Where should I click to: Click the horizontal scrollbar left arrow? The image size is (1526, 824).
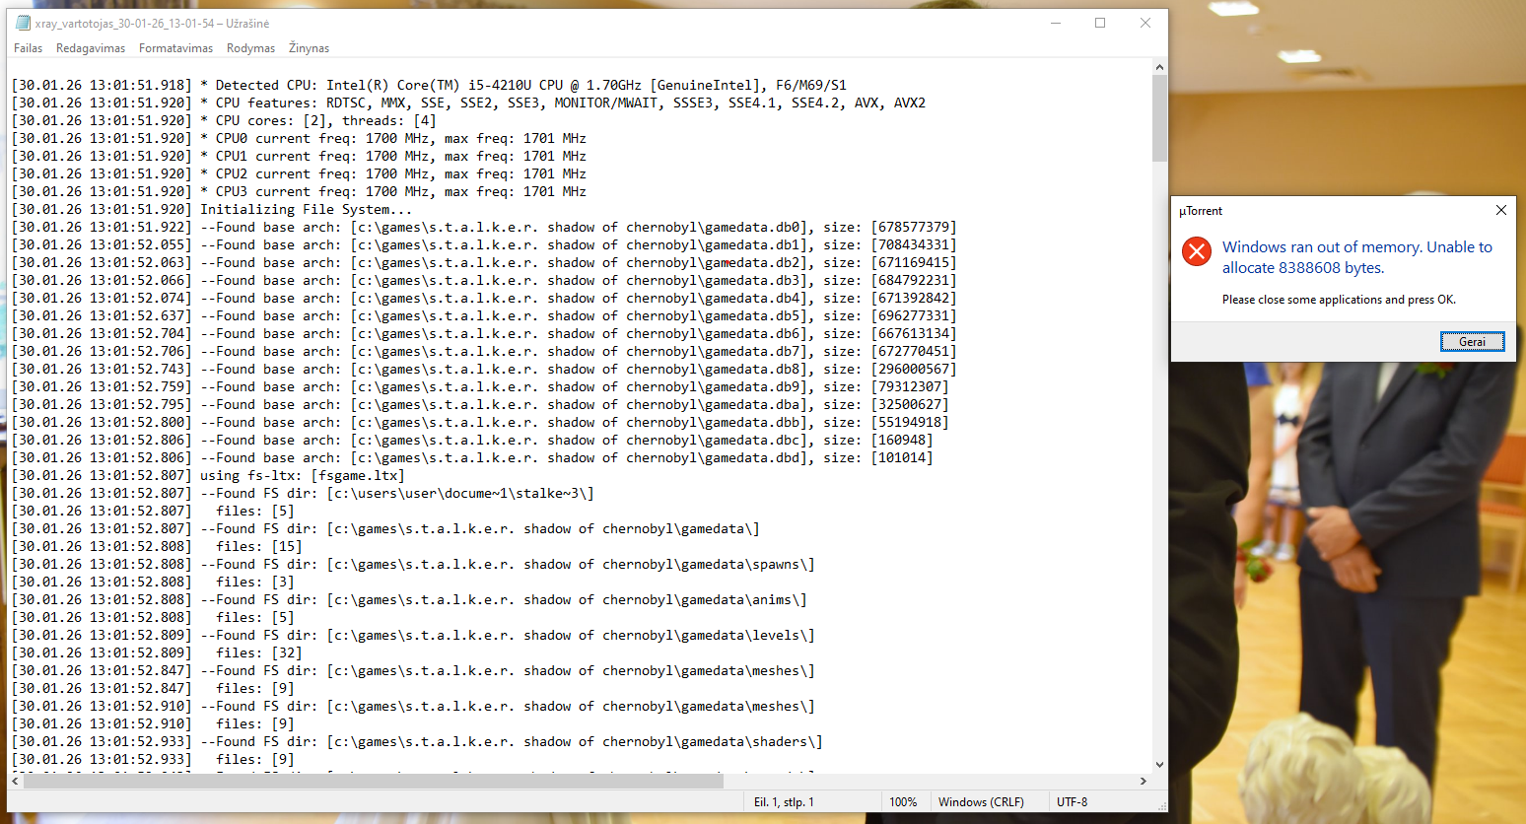pos(15,781)
